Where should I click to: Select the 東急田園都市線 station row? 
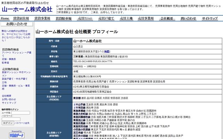132,117
